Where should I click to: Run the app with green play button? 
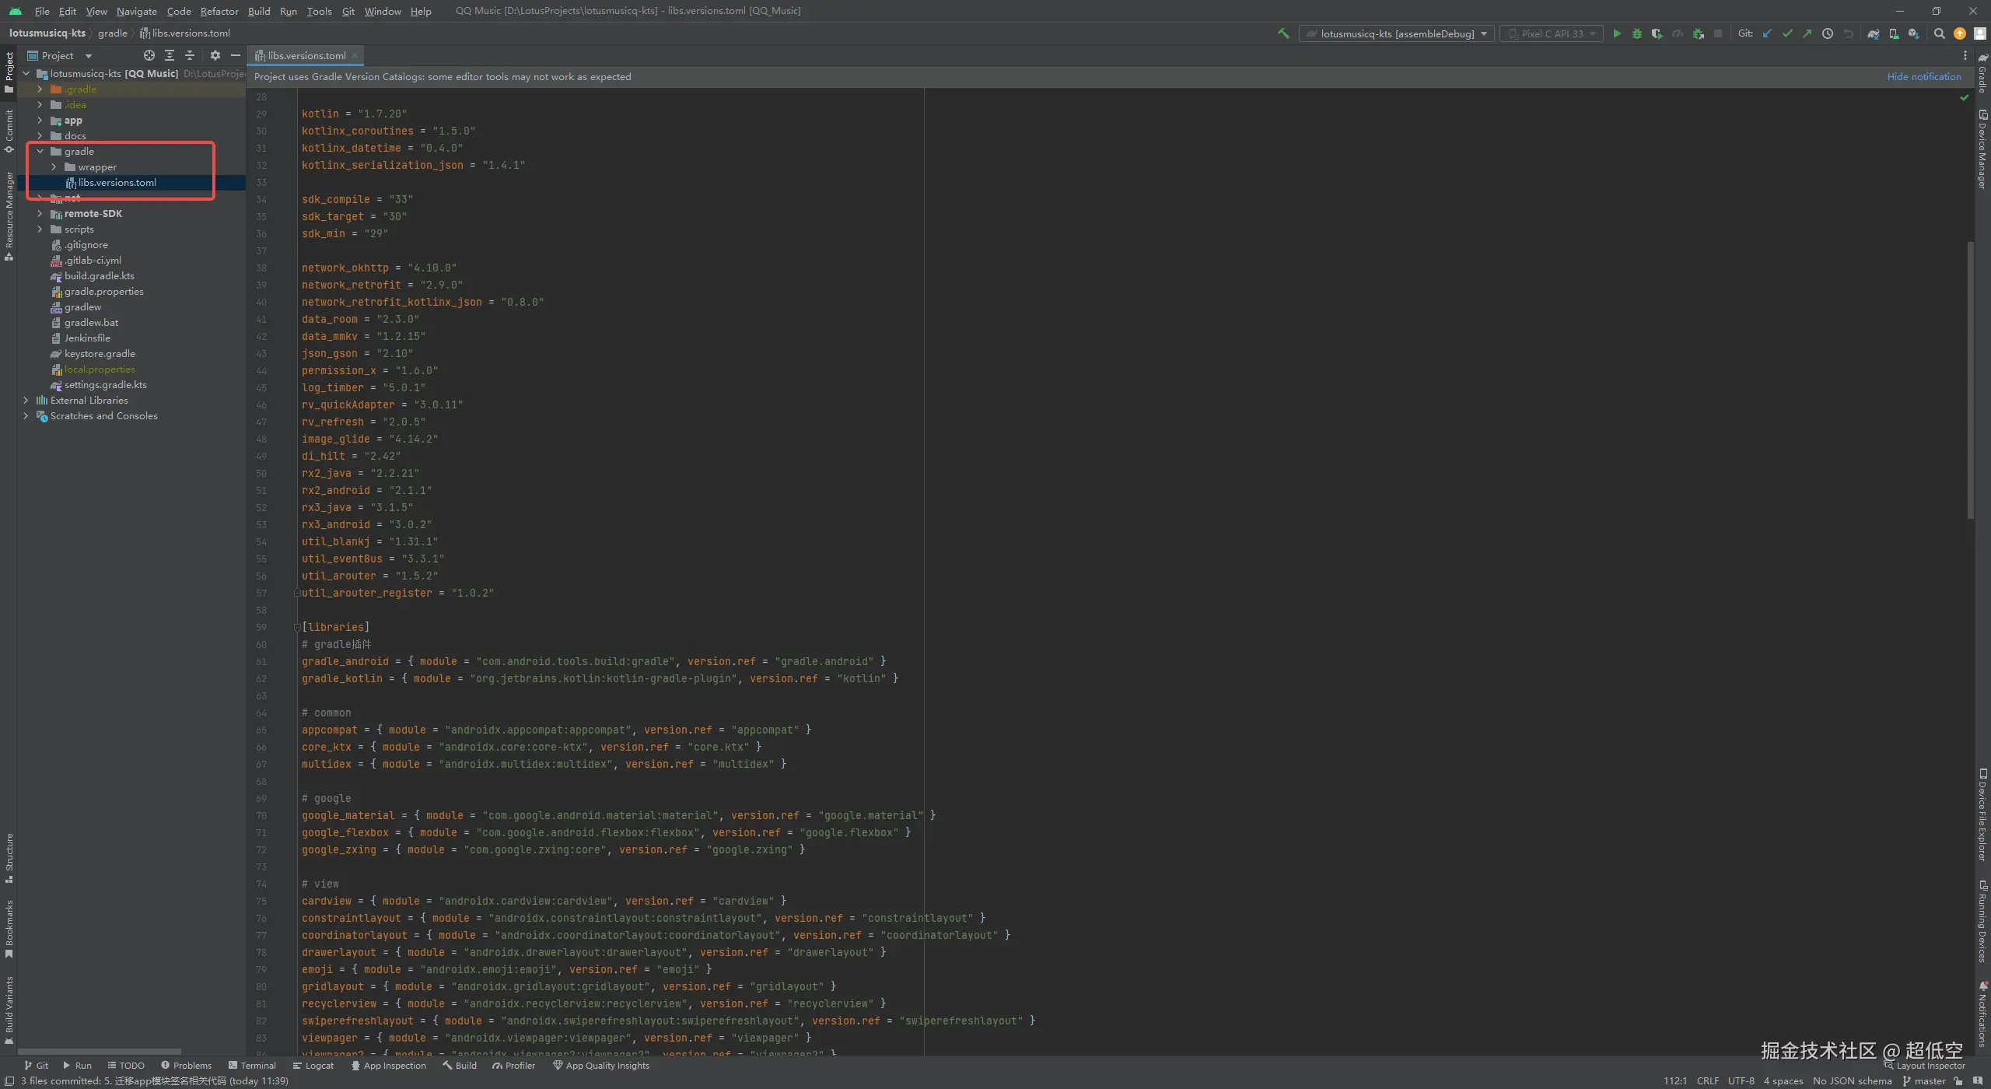(1617, 33)
